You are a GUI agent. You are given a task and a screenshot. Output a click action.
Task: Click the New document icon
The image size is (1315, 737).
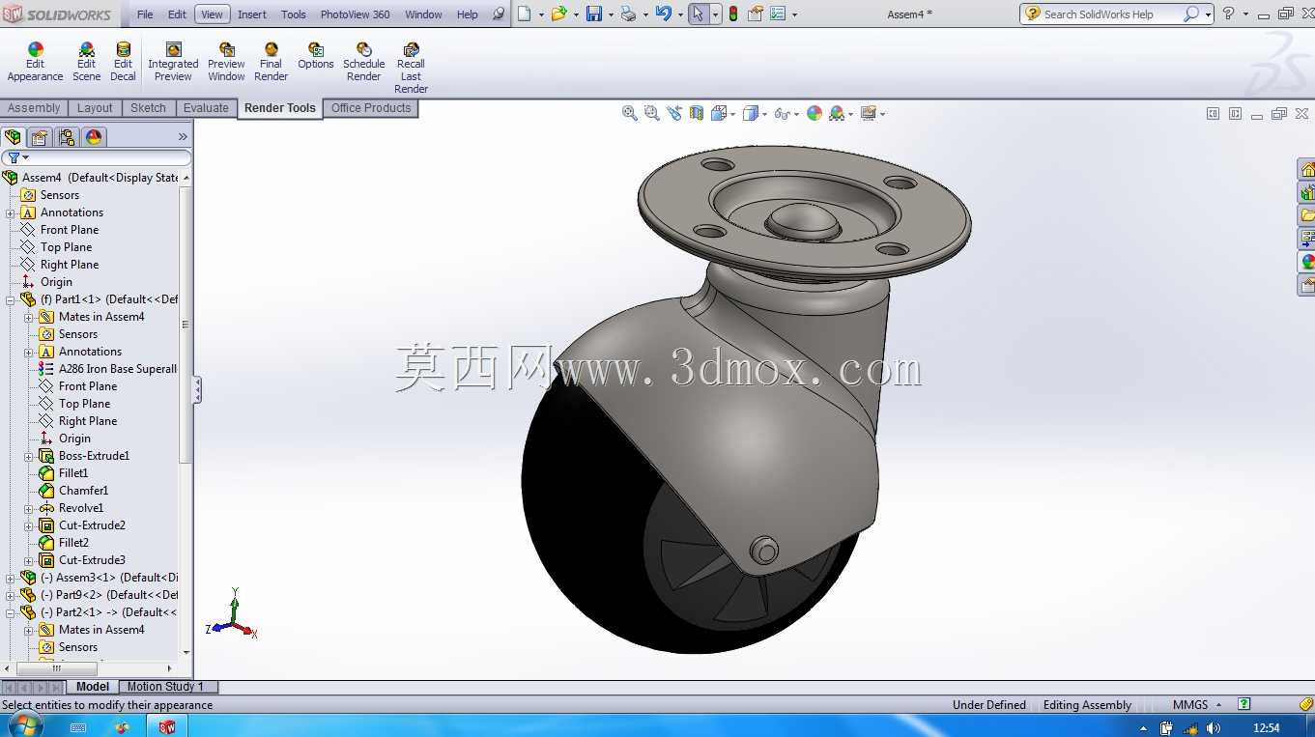524,14
